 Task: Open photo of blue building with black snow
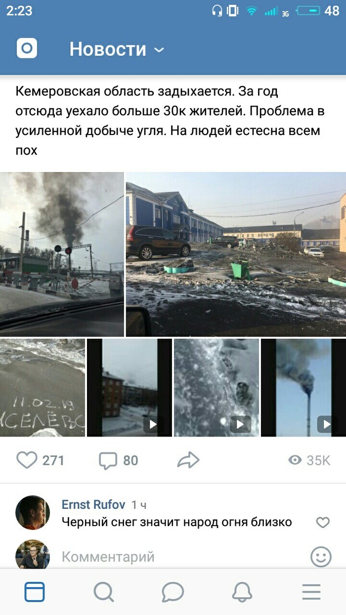(236, 254)
